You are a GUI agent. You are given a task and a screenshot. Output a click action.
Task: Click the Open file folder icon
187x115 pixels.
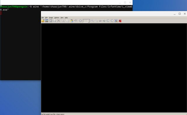pyautogui.click(x=43, y=21)
